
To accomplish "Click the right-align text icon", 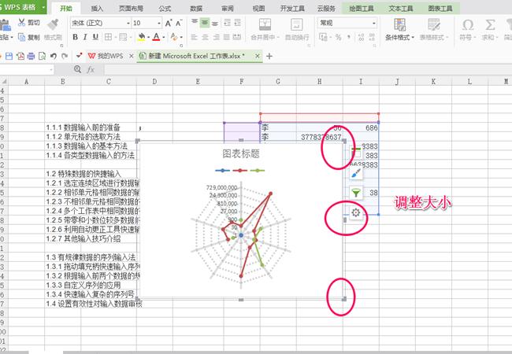I will 216,37.
